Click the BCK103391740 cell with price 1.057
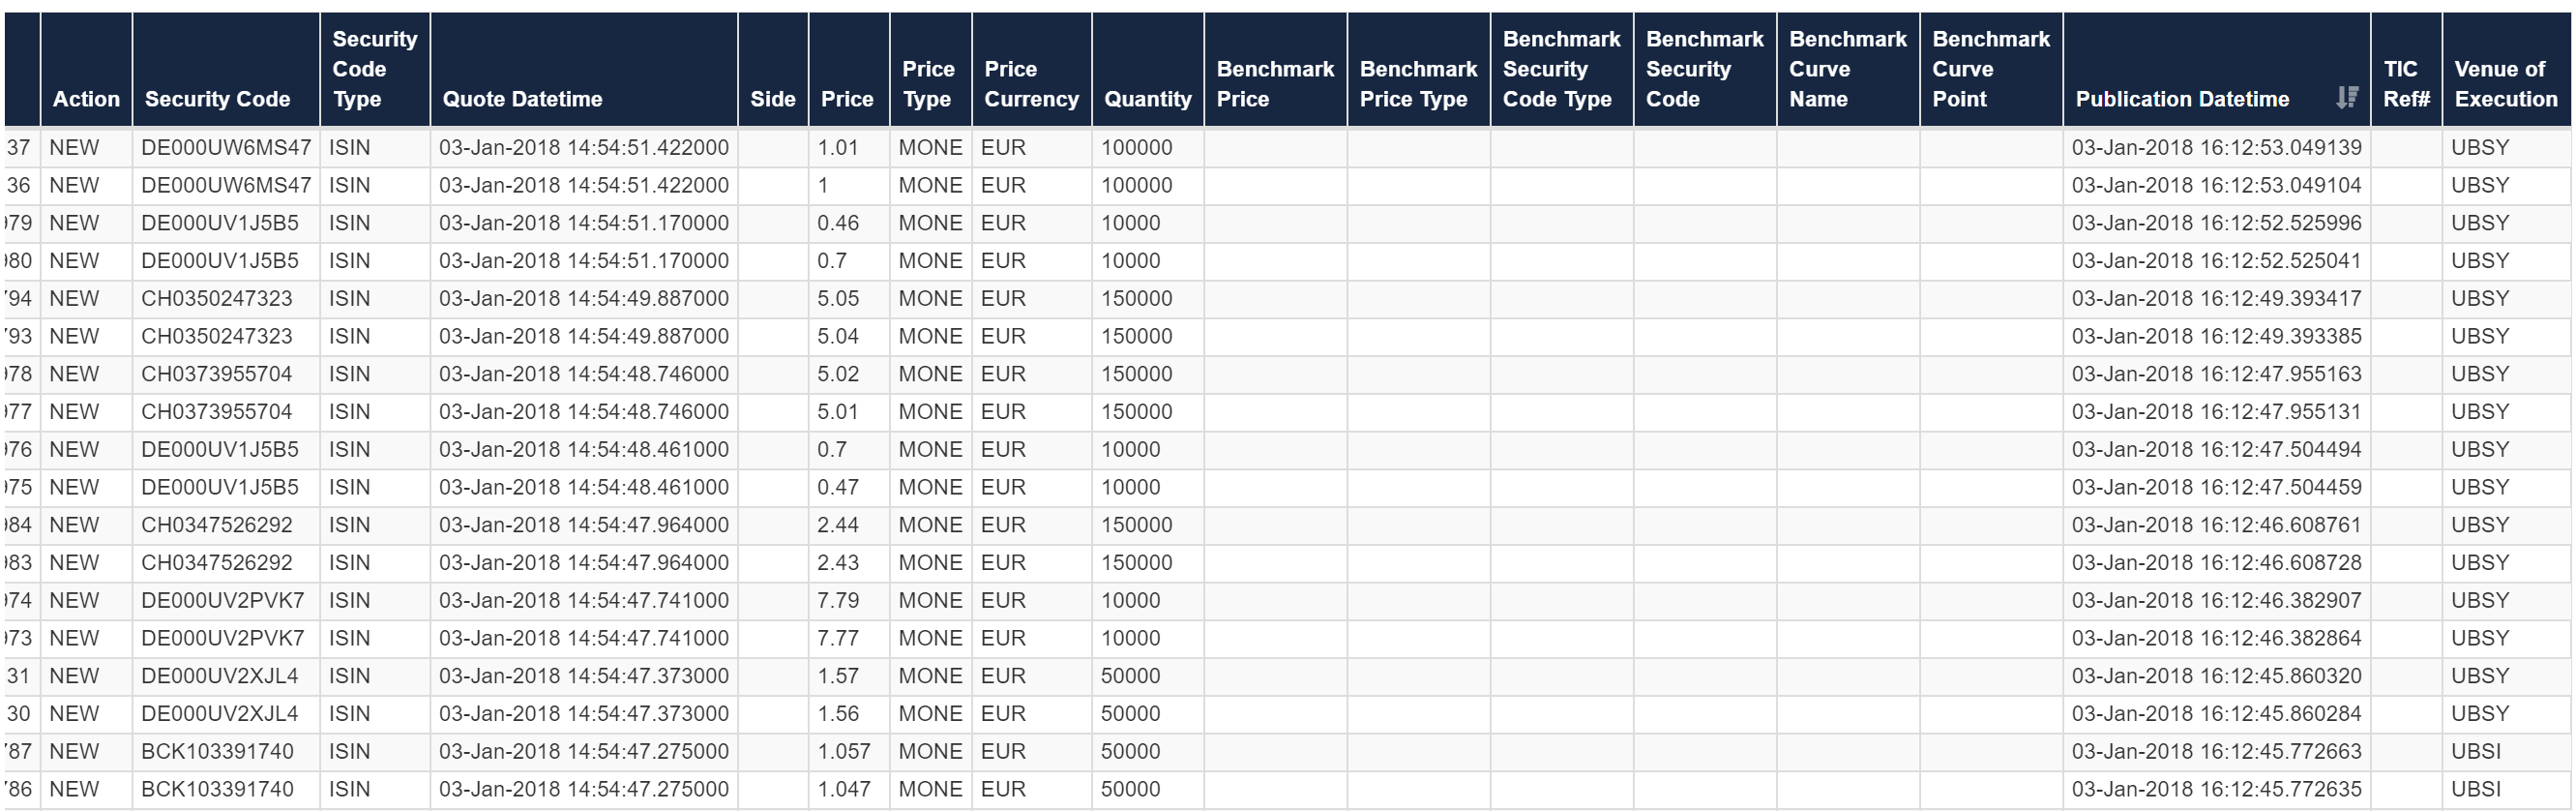Image resolution: width=2576 pixels, height=811 pixels. 226,752
